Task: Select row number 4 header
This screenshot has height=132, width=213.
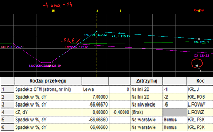Action: coord(7,112)
